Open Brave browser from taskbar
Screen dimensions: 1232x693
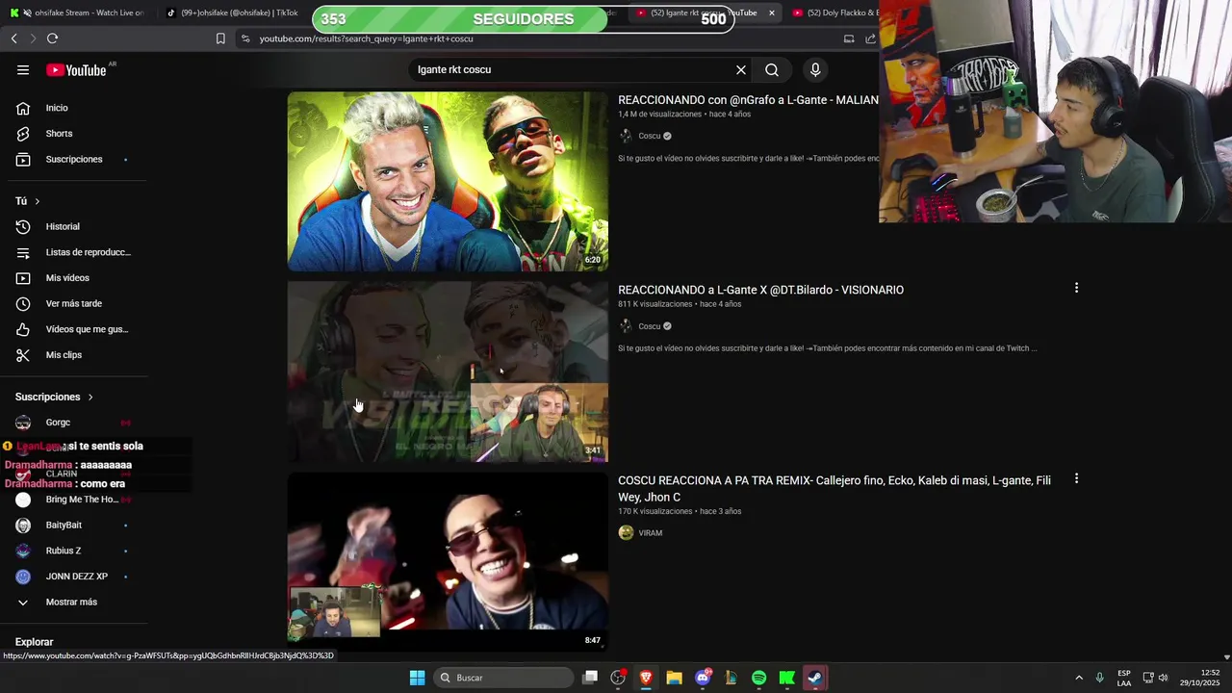(646, 678)
